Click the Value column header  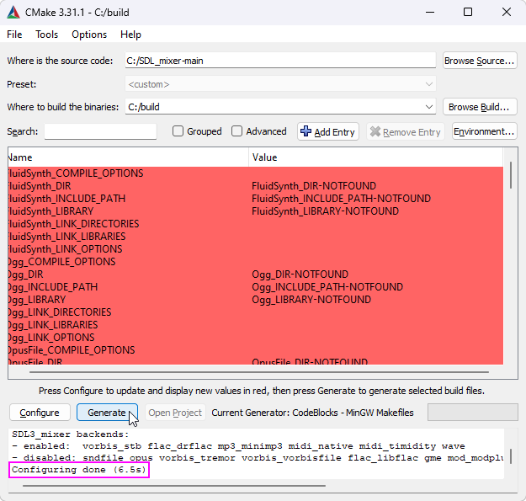coord(375,157)
